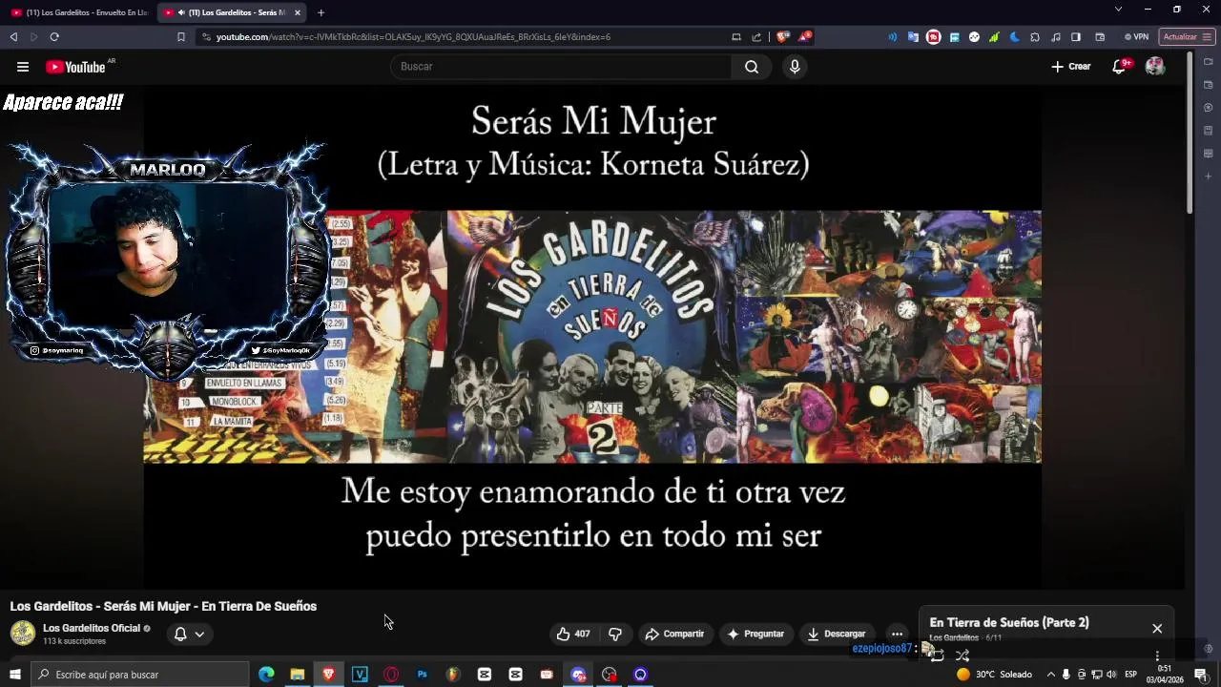Open the YouTube account avatar menu
The height and width of the screenshot is (687, 1221).
[x=1155, y=67]
